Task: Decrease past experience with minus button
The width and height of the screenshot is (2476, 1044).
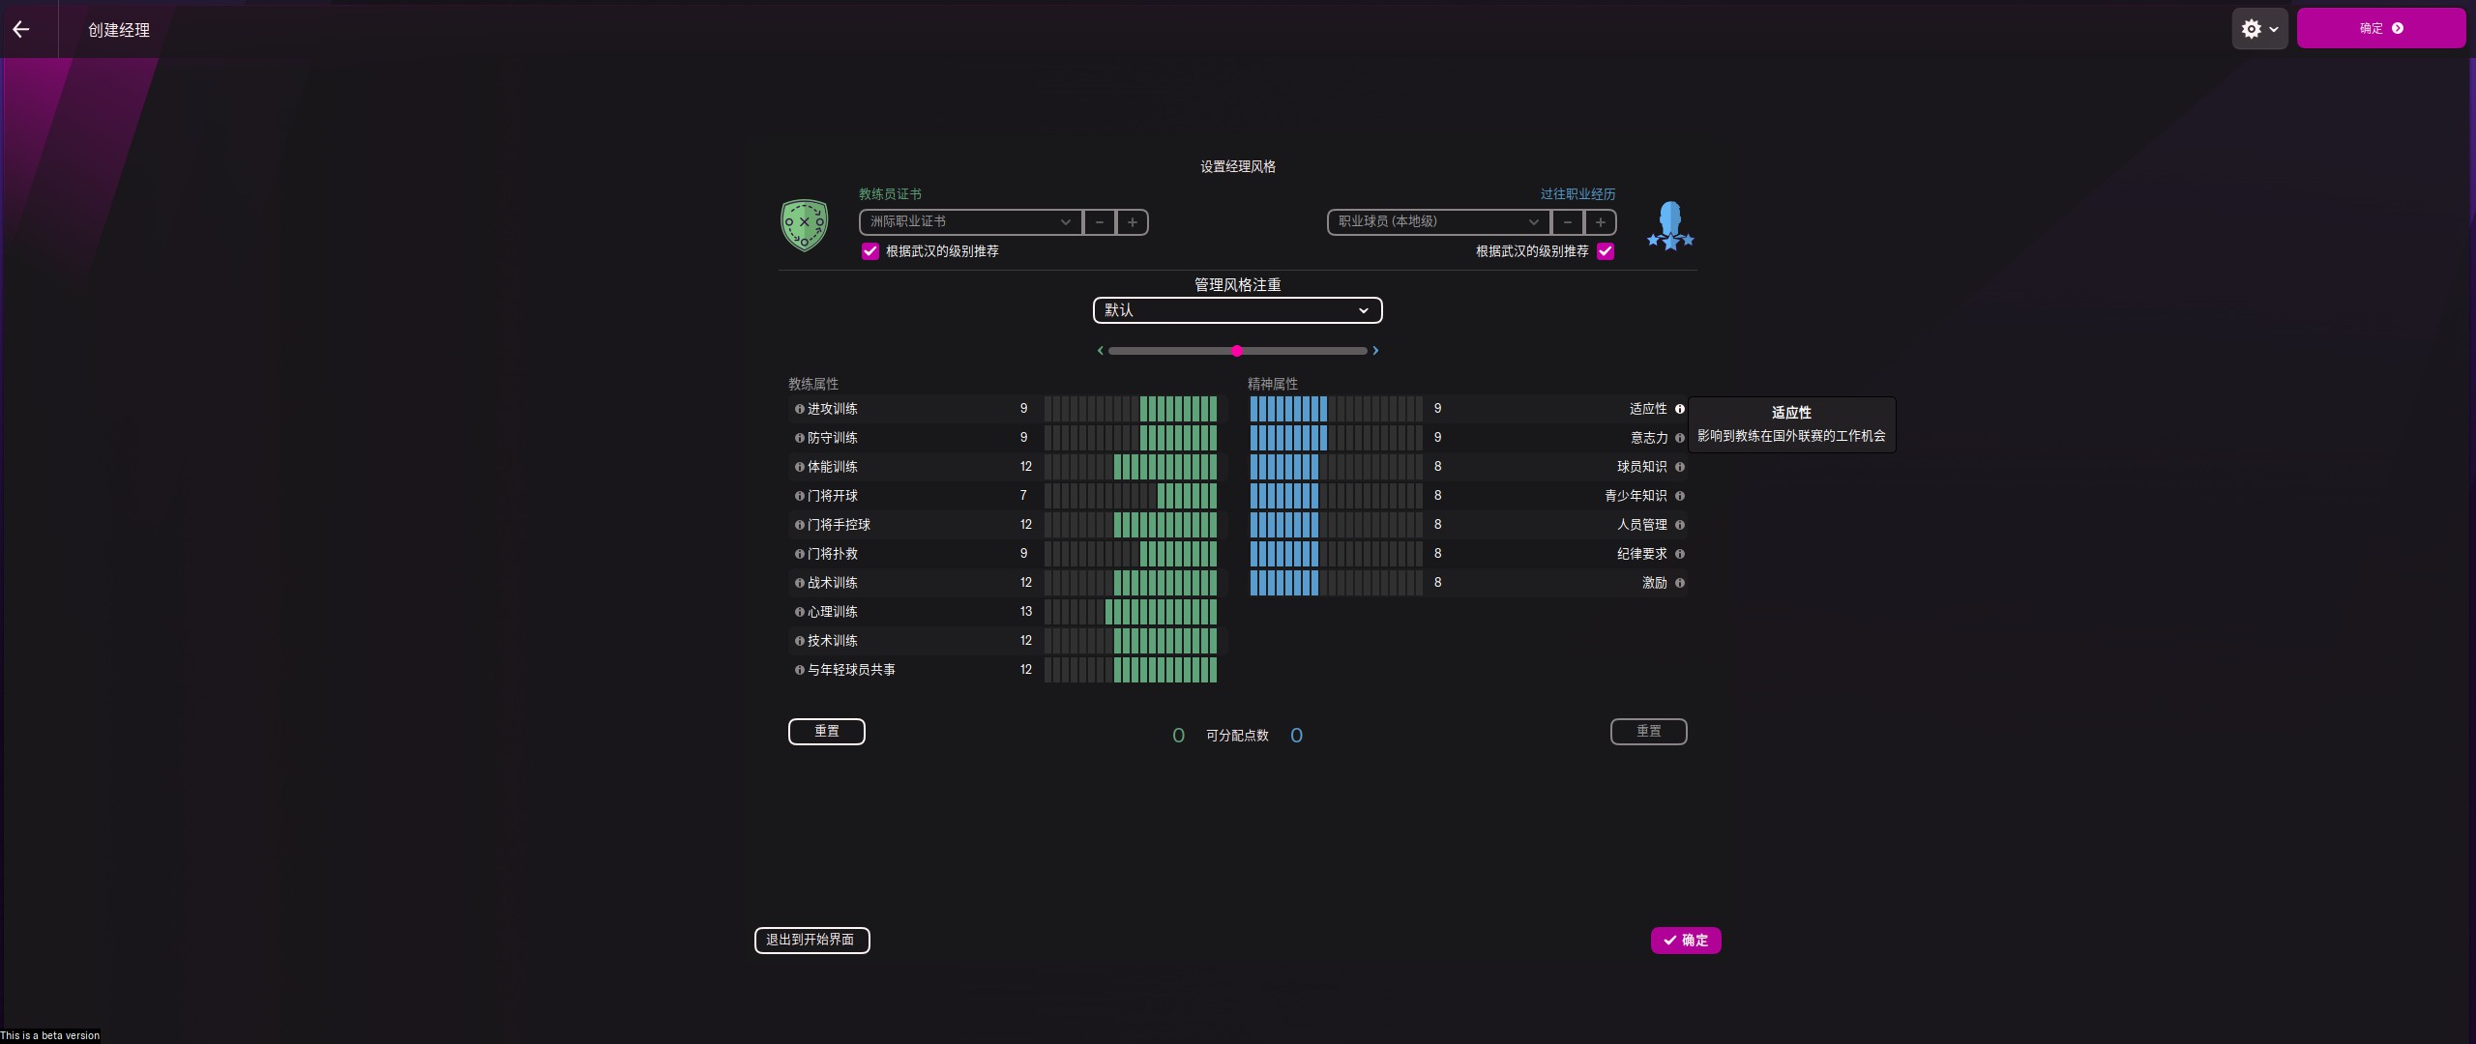Action: pos(1567,222)
